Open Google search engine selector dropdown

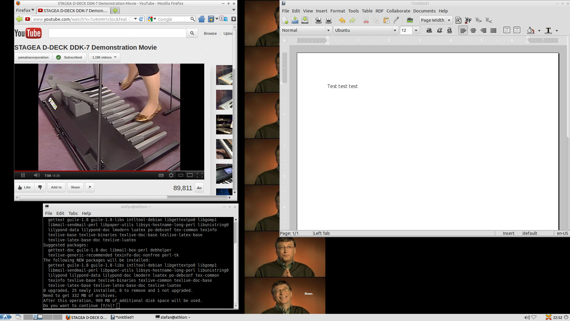tap(152, 19)
